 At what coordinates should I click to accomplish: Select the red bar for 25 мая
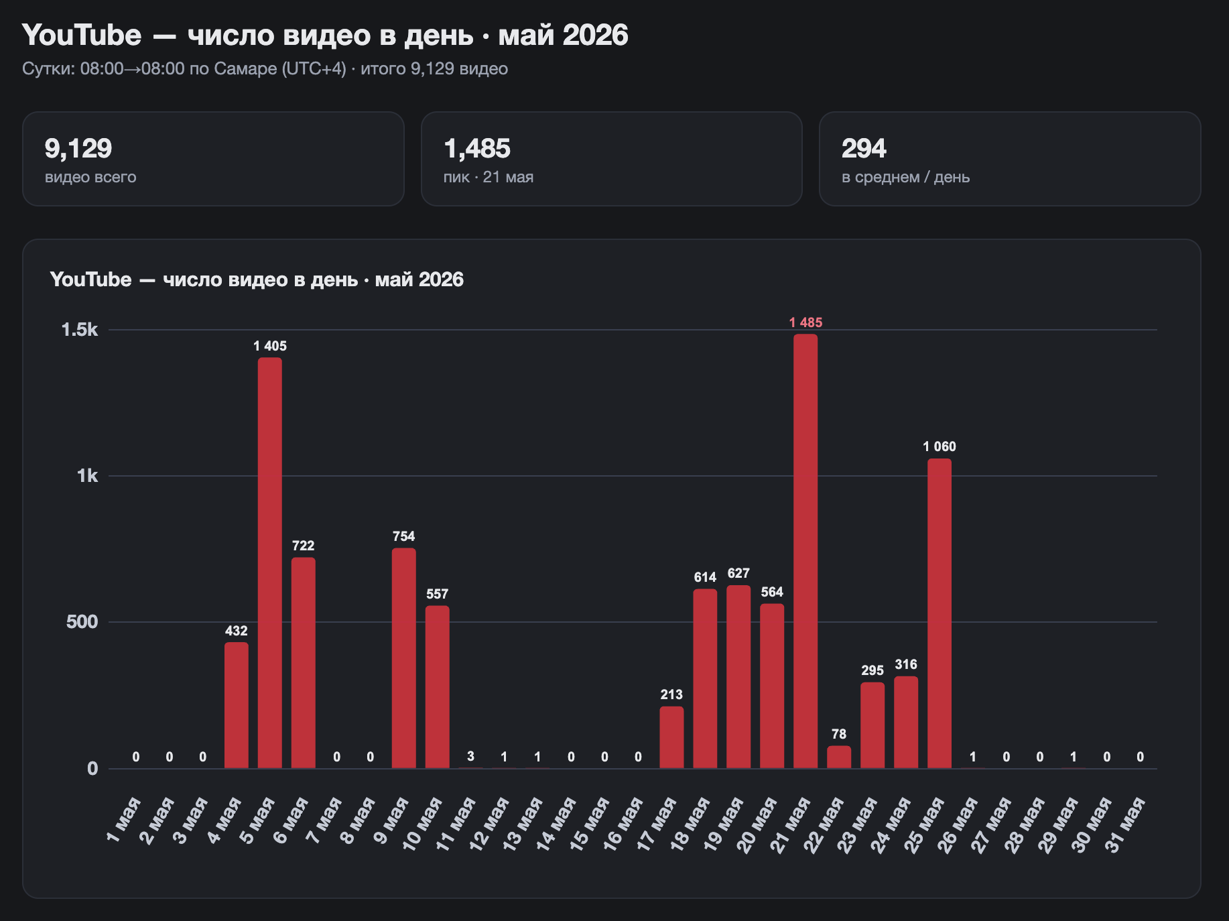(940, 613)
